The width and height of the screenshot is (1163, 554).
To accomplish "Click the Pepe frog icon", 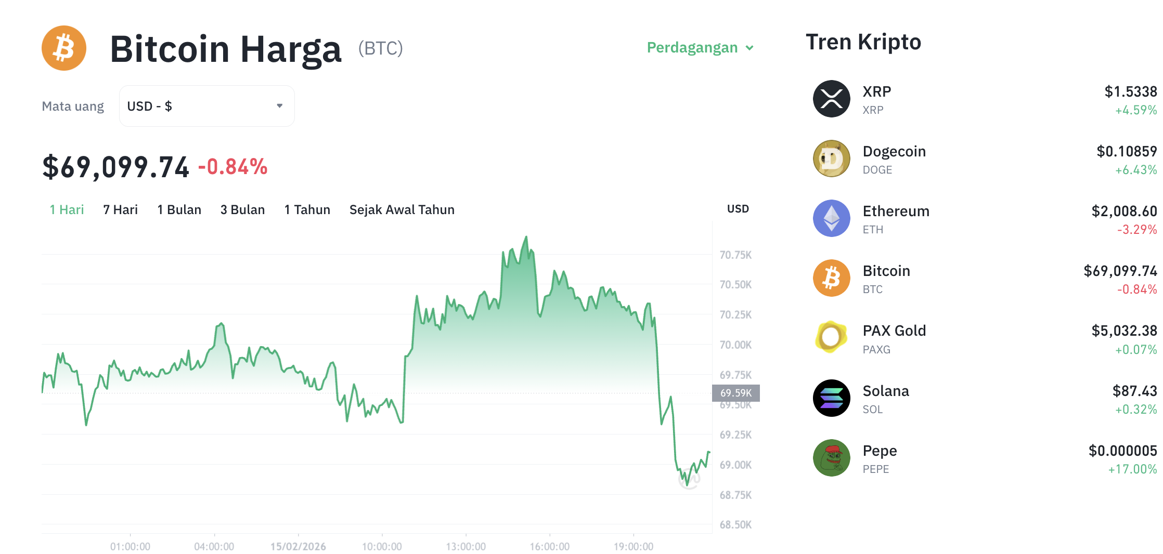I will [831, 458].
